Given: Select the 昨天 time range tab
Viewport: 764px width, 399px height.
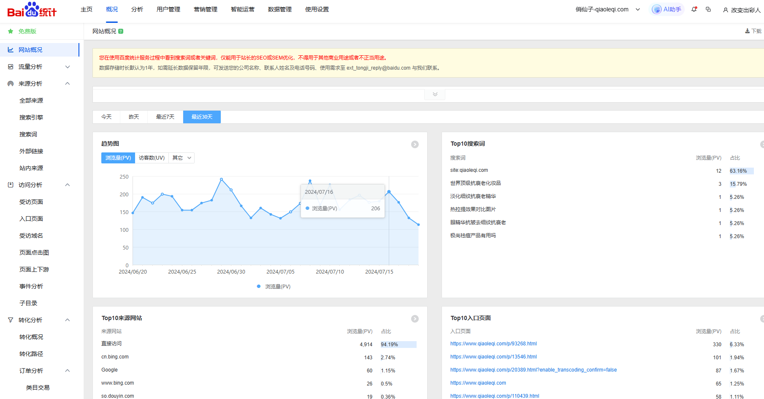Looking at the screenshot, I should 134,117.
